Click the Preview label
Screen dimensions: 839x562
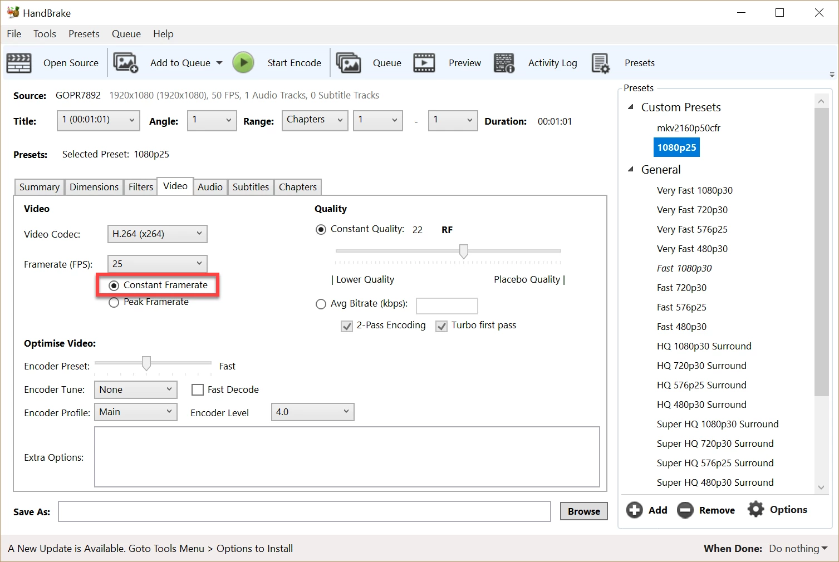(x=465, y=63)
